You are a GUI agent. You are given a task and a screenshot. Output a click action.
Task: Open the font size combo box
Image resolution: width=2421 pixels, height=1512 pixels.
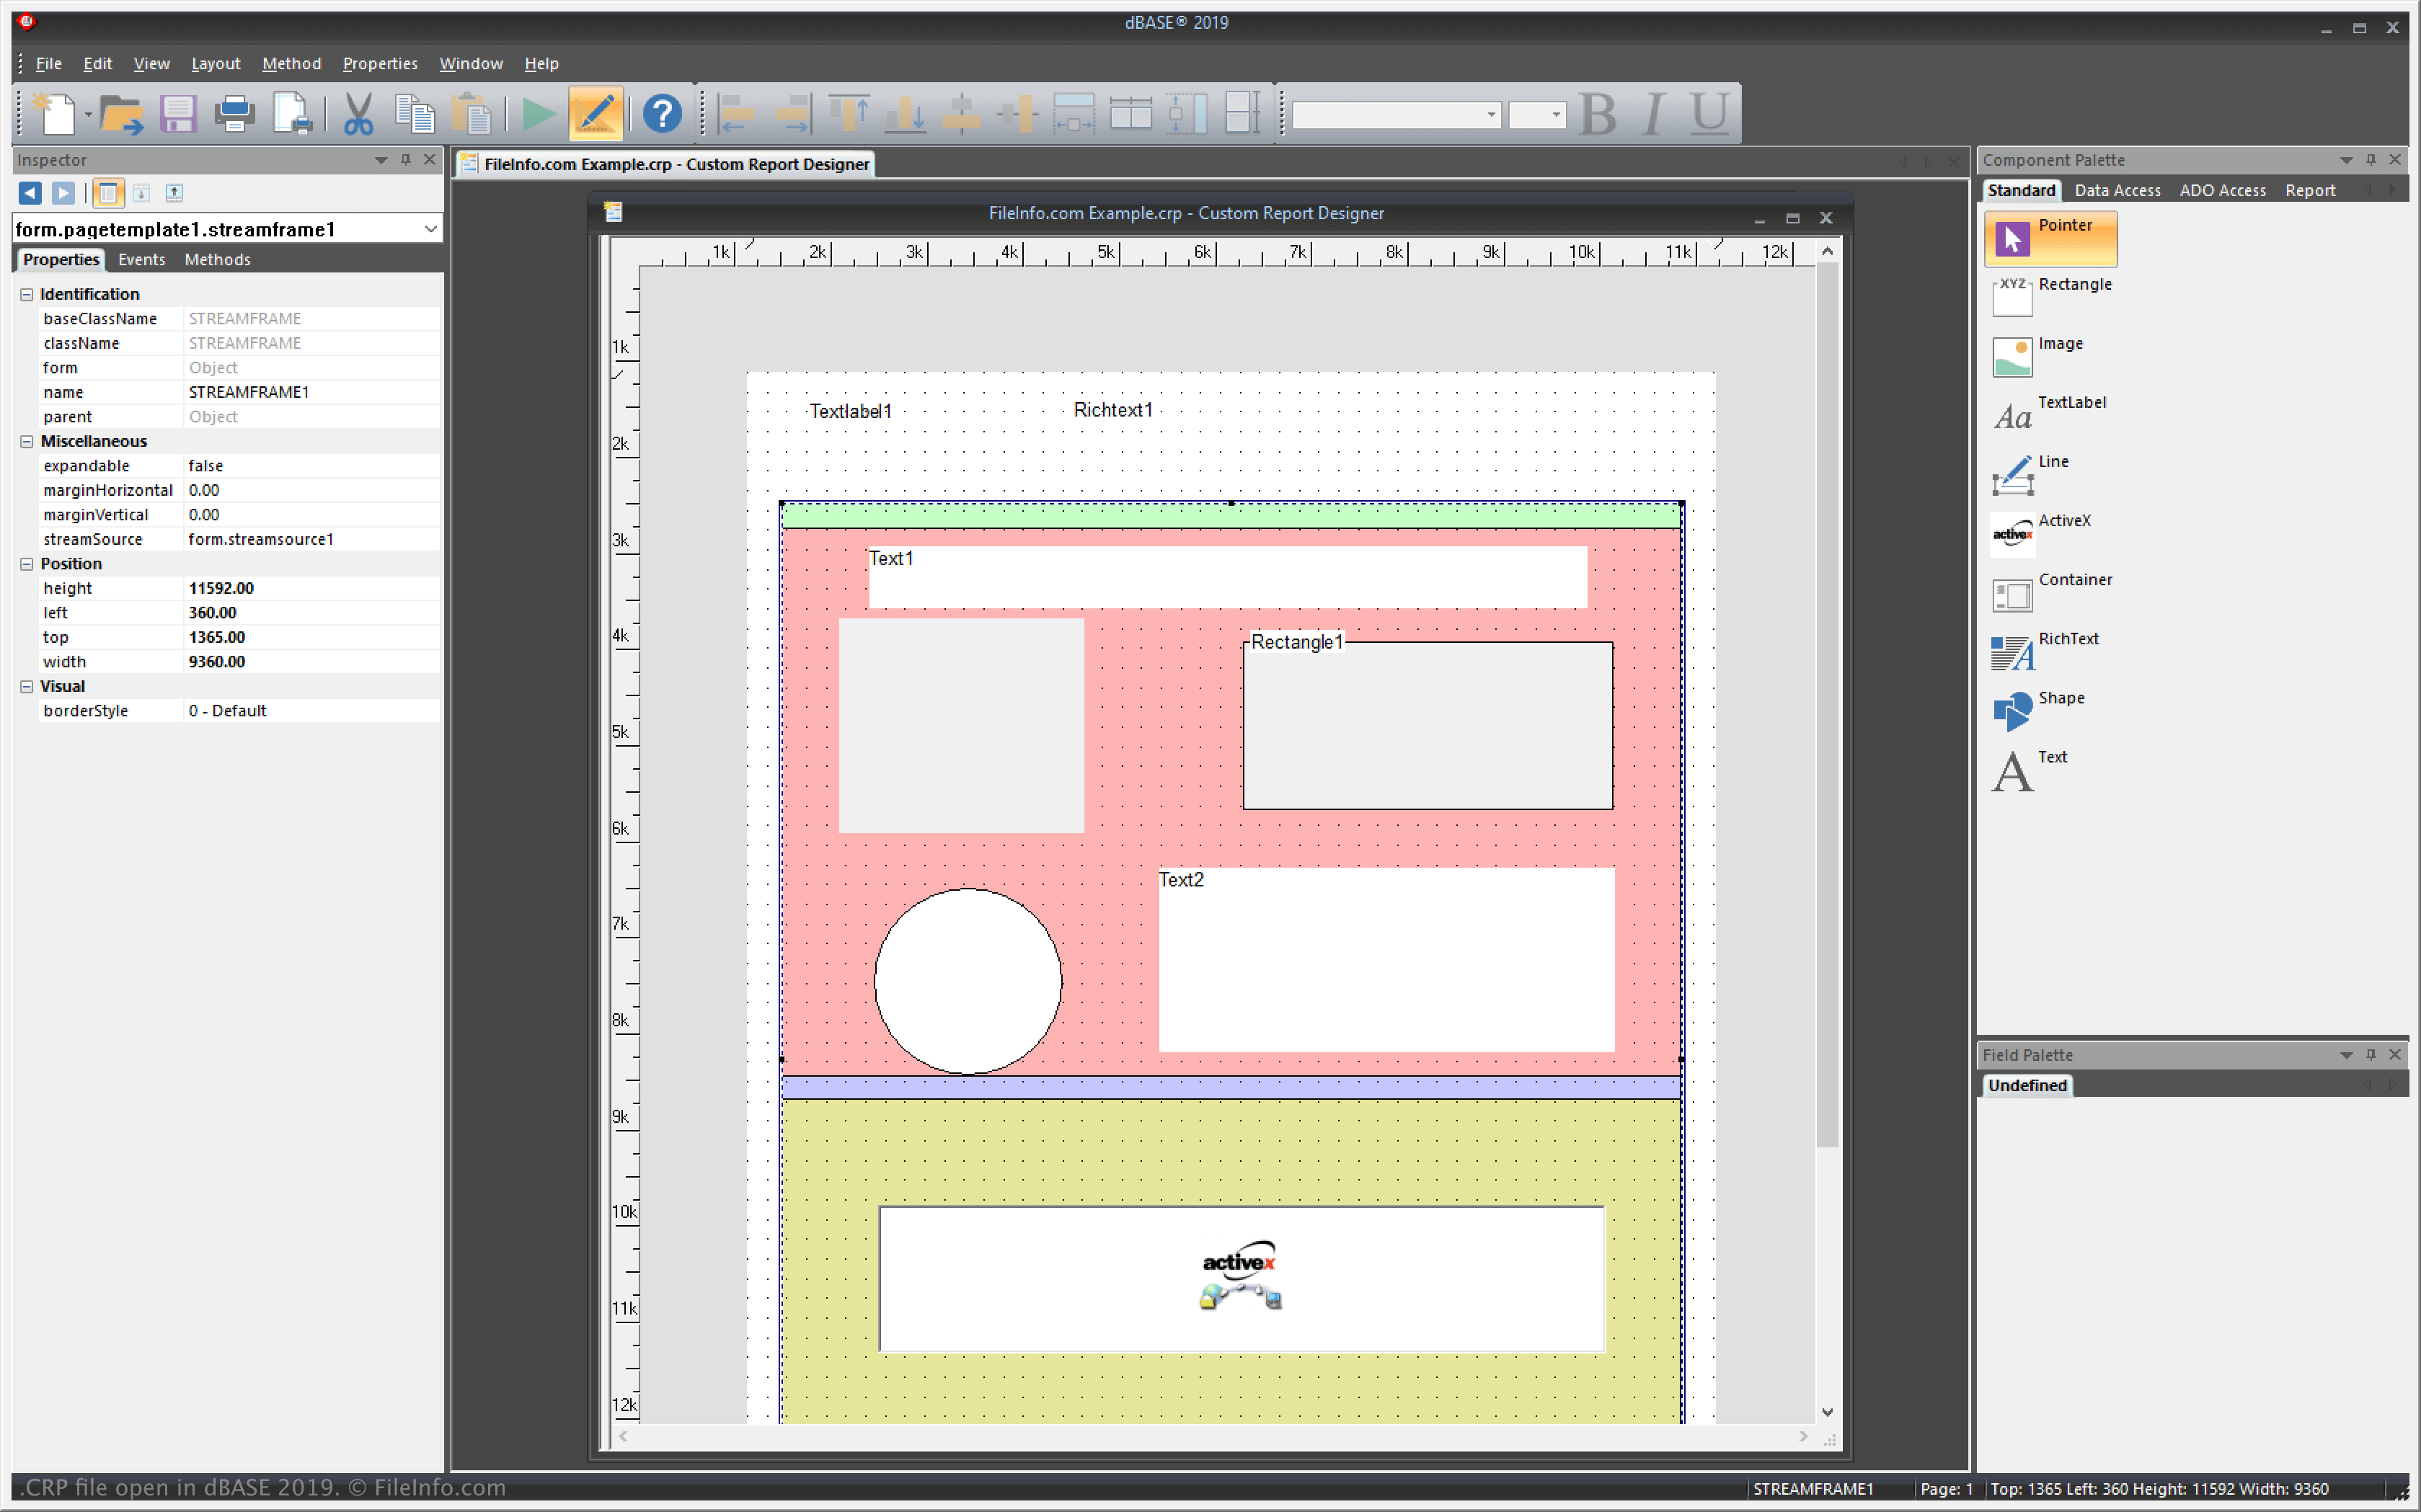pos(1536,115)
